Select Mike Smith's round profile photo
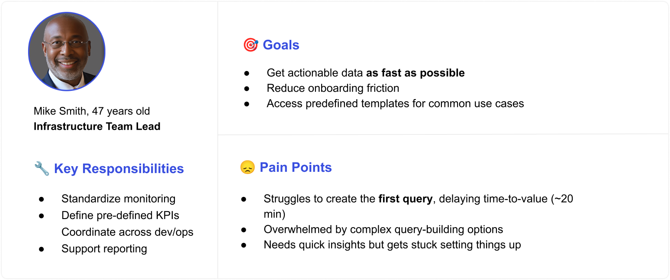Image resolution: width=670 pixels, height=280 pixels. [x=67, y=51]
